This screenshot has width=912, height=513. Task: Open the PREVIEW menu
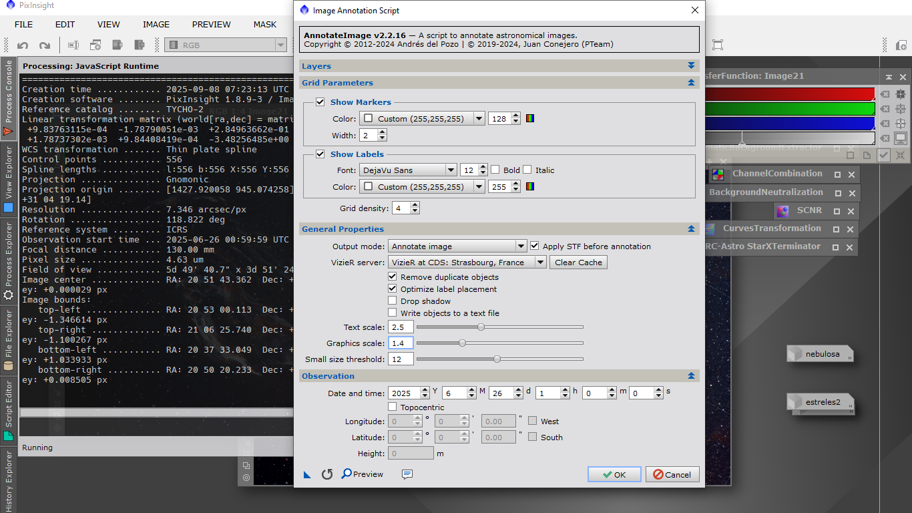(212, 25)
